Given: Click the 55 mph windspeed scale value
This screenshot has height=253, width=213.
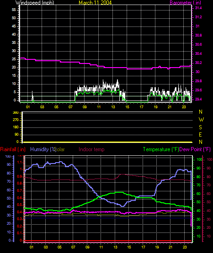Looking at the screenshot, I should [x=14, y=10].
